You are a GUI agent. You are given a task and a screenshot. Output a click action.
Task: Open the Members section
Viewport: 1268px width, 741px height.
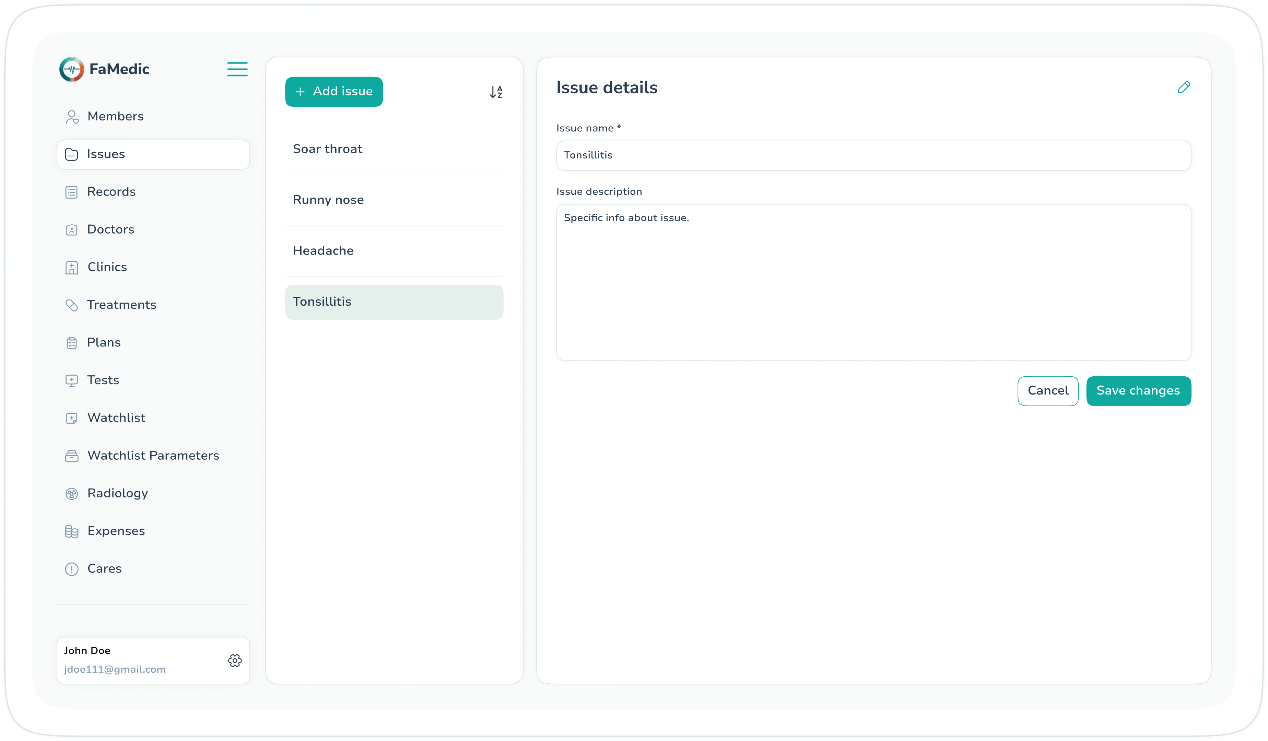(153, 117)
